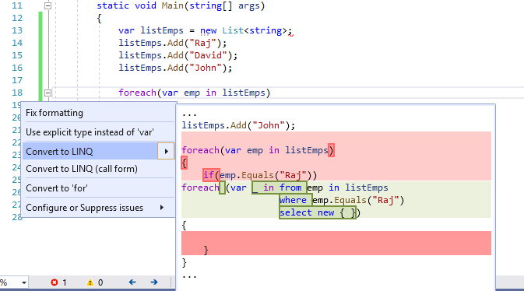Click the 'where' keyword in the preview
The image size is (524, 291).
(293, 200)
